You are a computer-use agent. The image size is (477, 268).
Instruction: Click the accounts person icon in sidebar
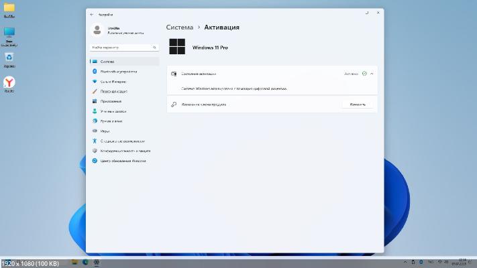point(95,111)
